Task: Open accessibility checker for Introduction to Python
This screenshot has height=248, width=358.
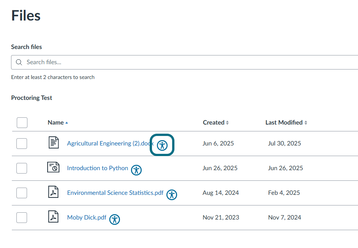Action: pyautogui.click(x=136, y=170)
